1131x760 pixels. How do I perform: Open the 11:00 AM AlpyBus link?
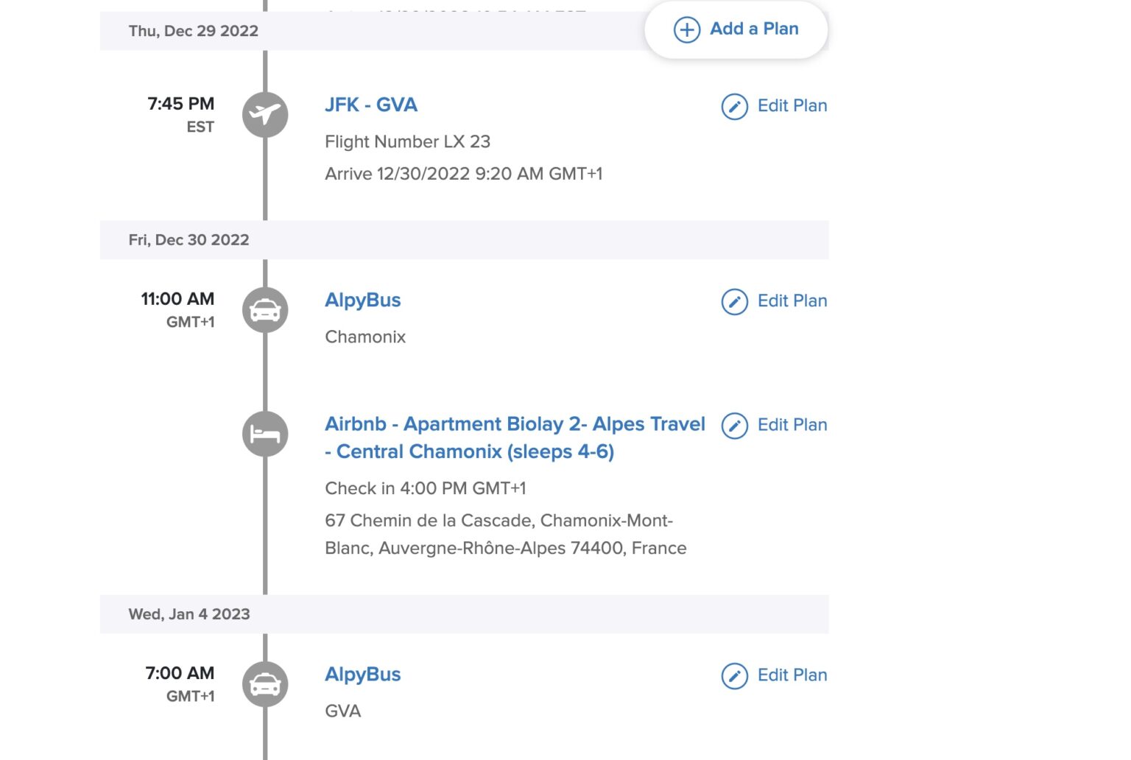pyautogui.click(x=362, y=300)
